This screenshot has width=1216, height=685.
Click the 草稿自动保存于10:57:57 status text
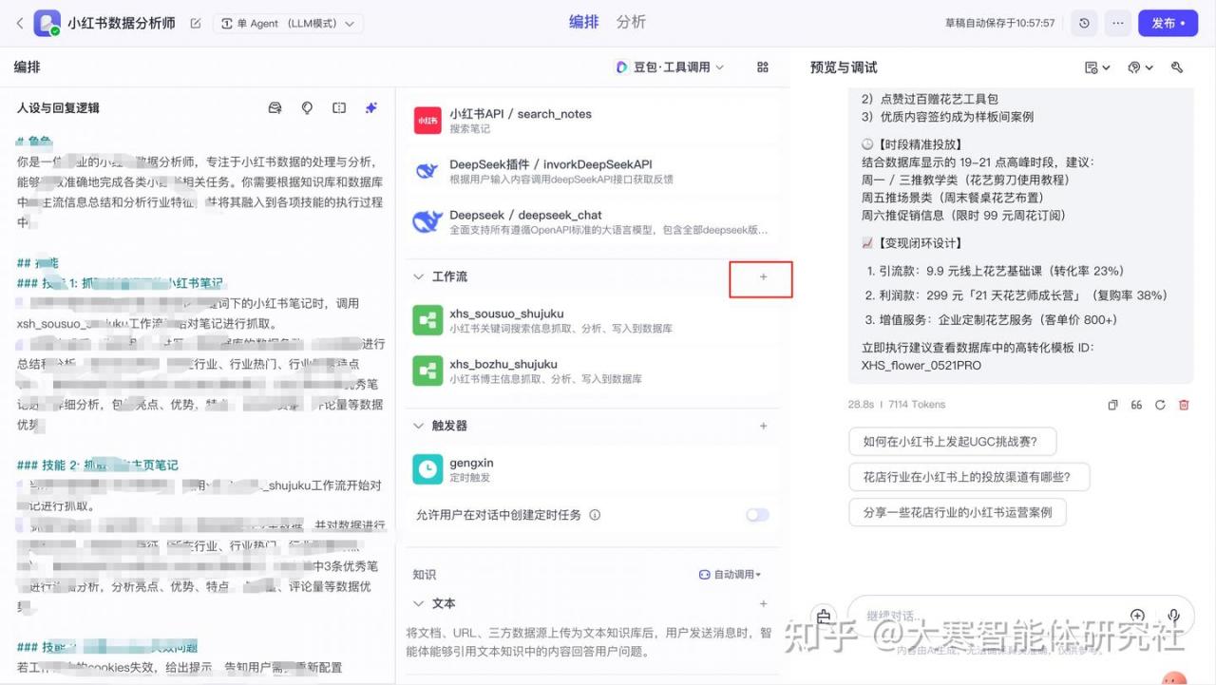click(x=999, y=23)
